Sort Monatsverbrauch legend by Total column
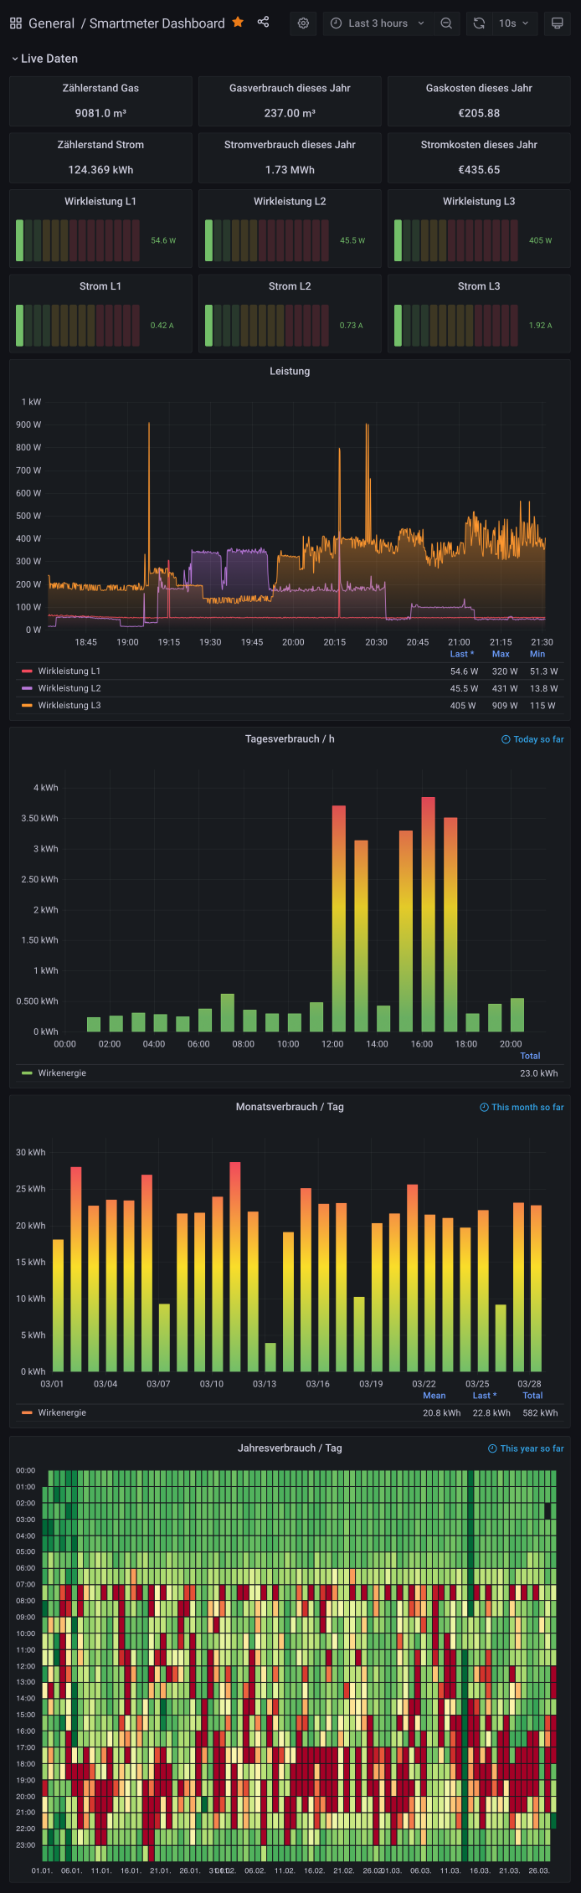The image size is (581, 1893). 532,1395
